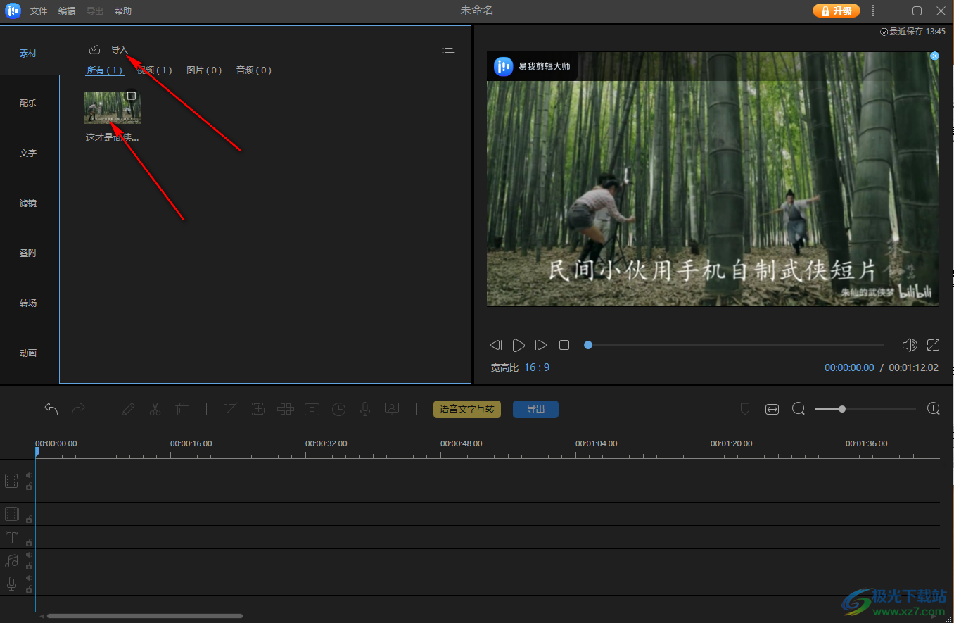
Task: Lock the overlay video track
Action: [29, 520]
